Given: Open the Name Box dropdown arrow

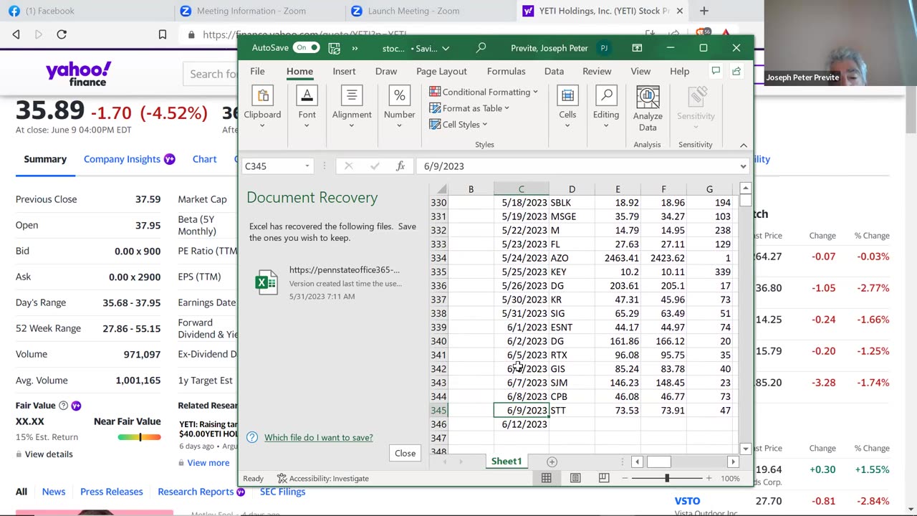Looking at the screenshot, I should pos(307,166).
